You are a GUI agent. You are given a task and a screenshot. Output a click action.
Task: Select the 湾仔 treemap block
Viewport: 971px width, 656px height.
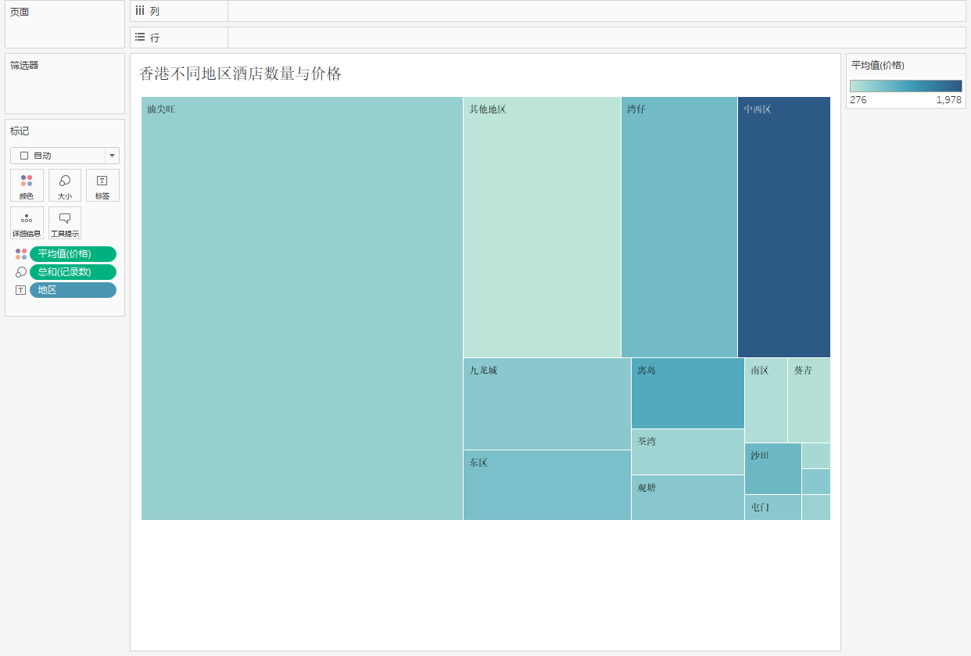pyautogui.click(x=679, y=227)
